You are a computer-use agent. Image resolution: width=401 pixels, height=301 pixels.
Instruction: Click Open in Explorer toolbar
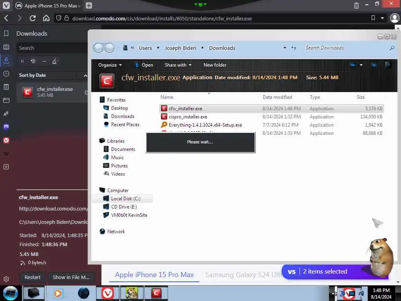point(144,65)
